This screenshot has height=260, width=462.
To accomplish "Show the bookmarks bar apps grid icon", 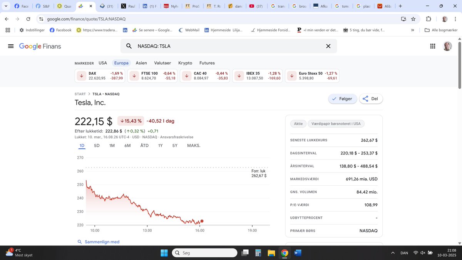I will coord(8,30).
